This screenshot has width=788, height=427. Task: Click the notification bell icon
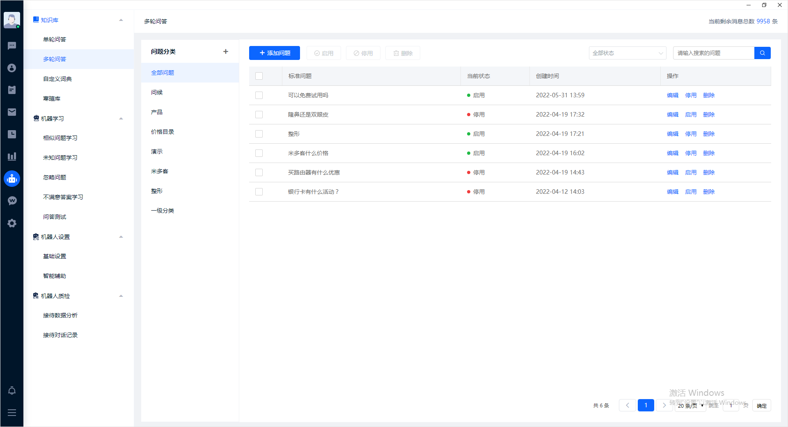coord(12,390)
